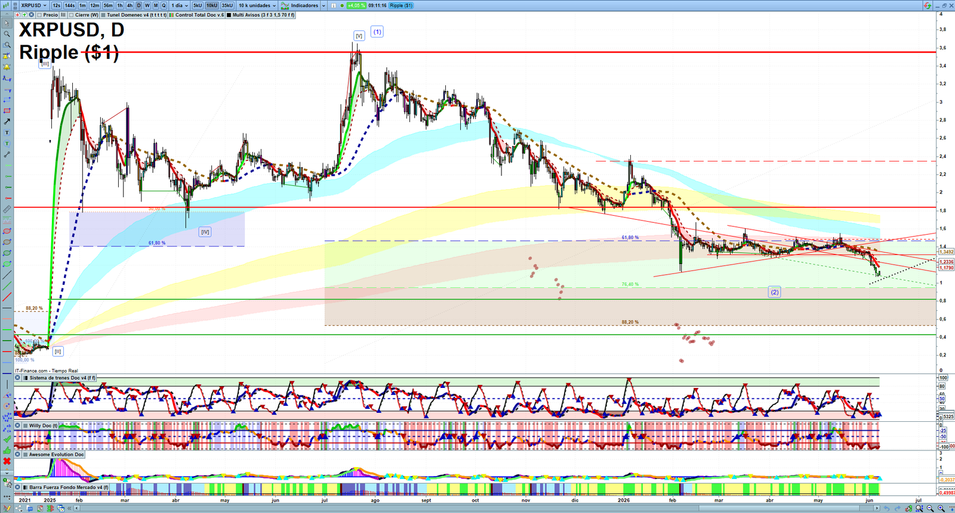Select the 5kU history button
The height and width of the screenshot is (513, 955).
[x=198, y=5]
